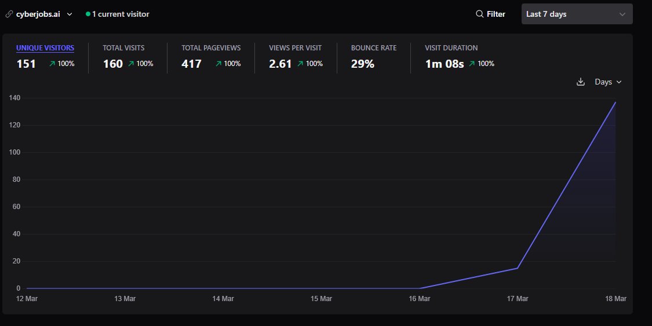
Task: Download the graph data via download icon
Action: (581, 82)
